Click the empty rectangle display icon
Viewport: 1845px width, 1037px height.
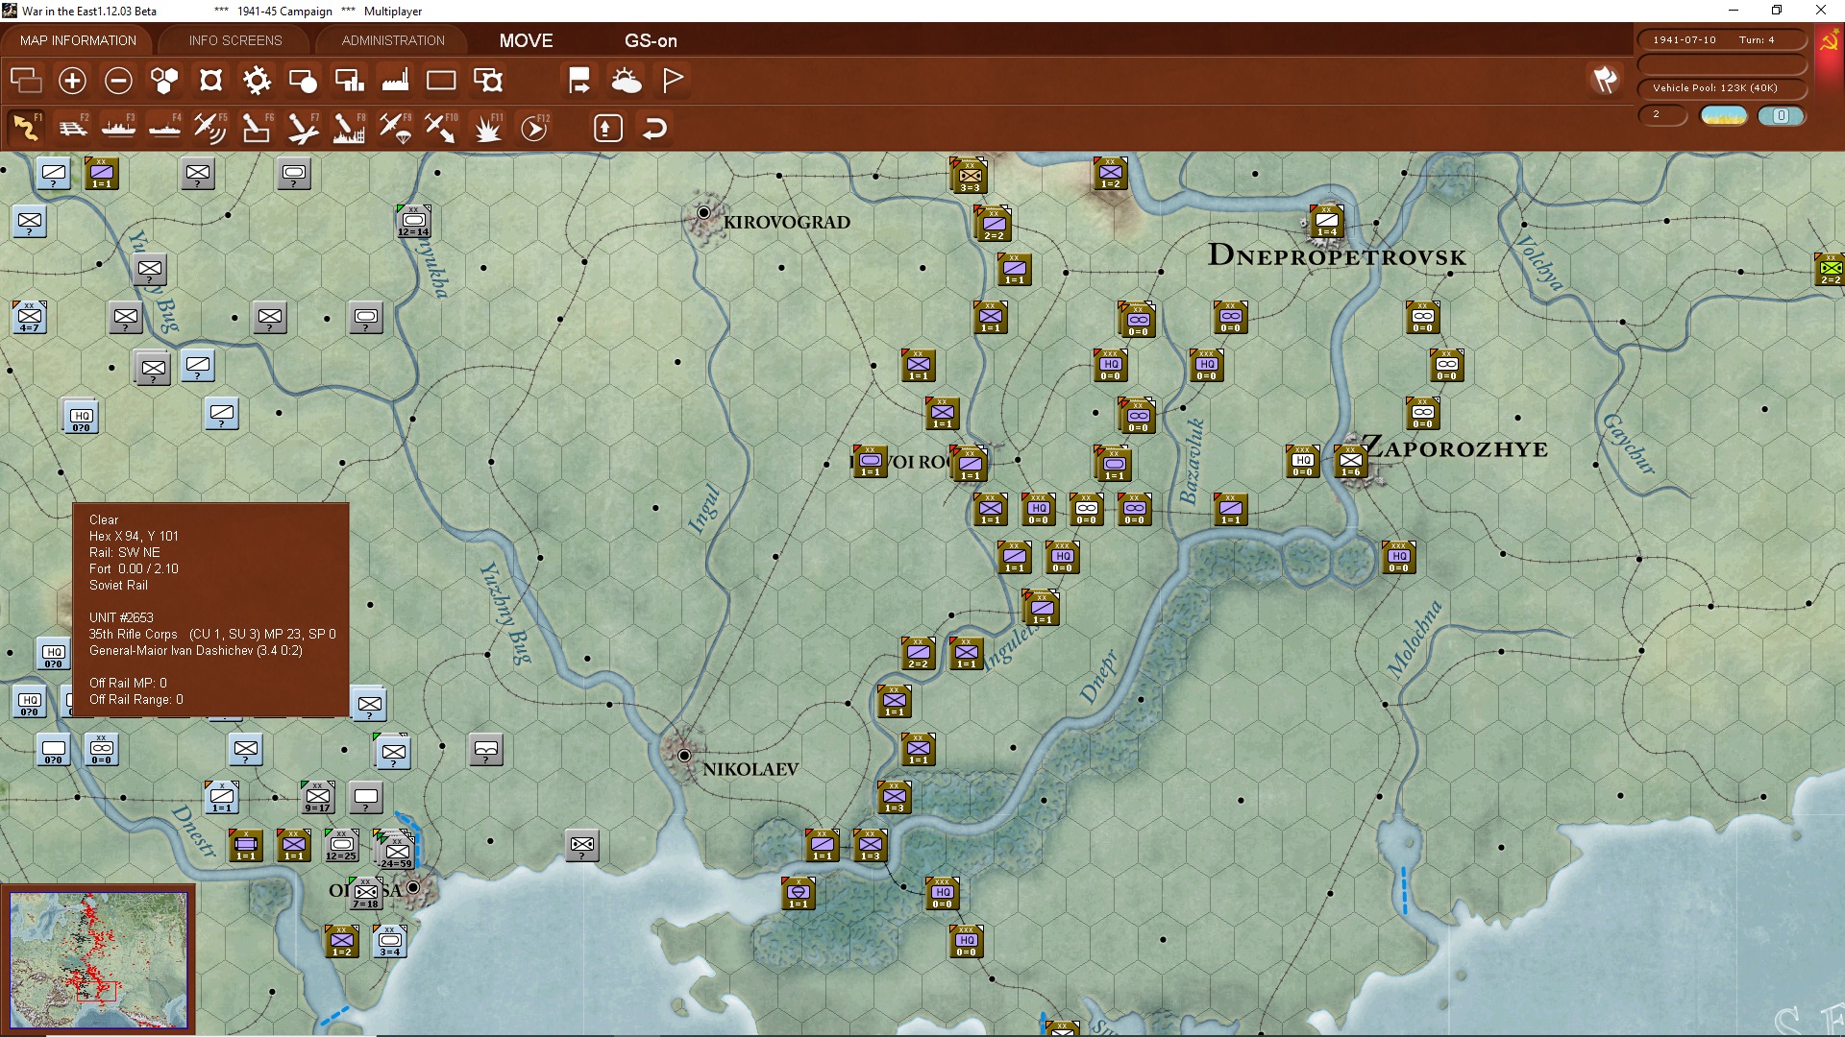click(441, 81)
